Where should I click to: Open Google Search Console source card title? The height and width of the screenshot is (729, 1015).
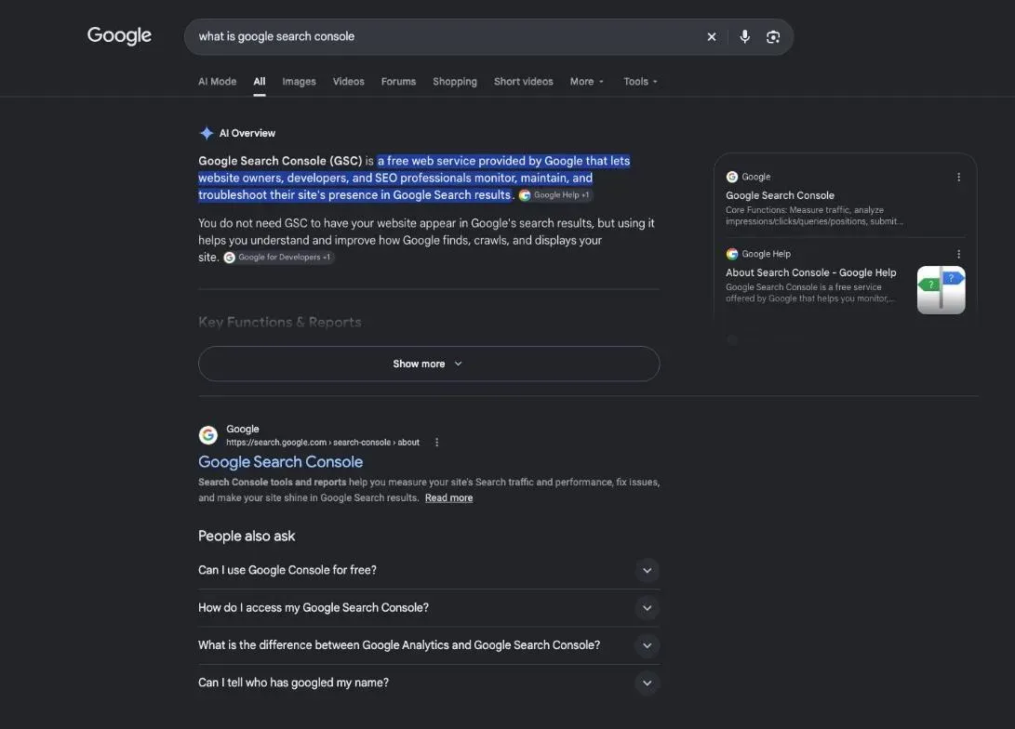[x=780, y=195]
